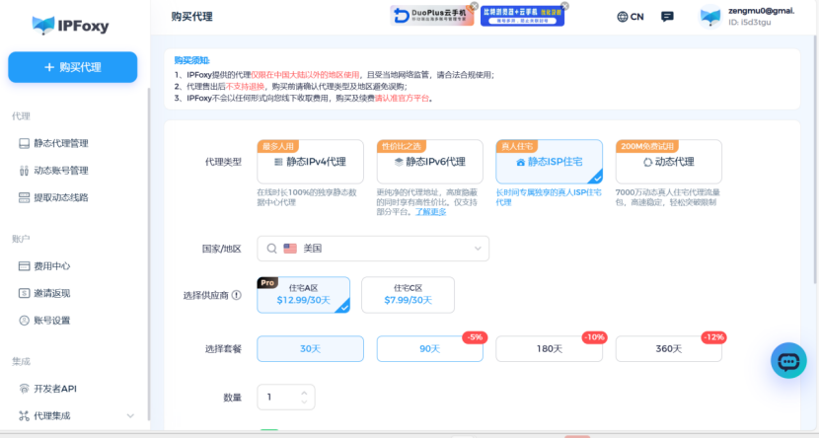Select the 静态IPv4代理 proxy type
The height and width of the screenshot is (438, 820).
[x=309, y=162]
